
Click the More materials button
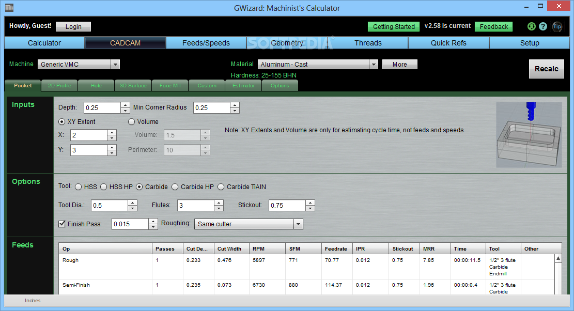point(399,65)
